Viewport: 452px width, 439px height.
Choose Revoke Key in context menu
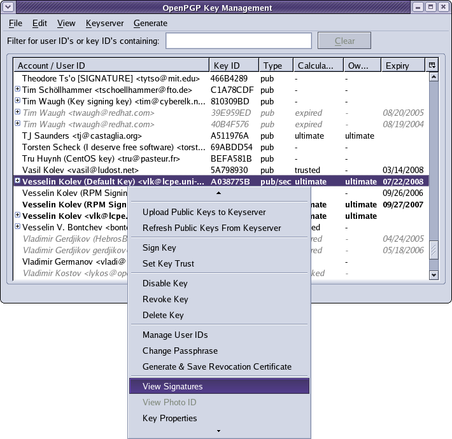click(x=219, y=299)
